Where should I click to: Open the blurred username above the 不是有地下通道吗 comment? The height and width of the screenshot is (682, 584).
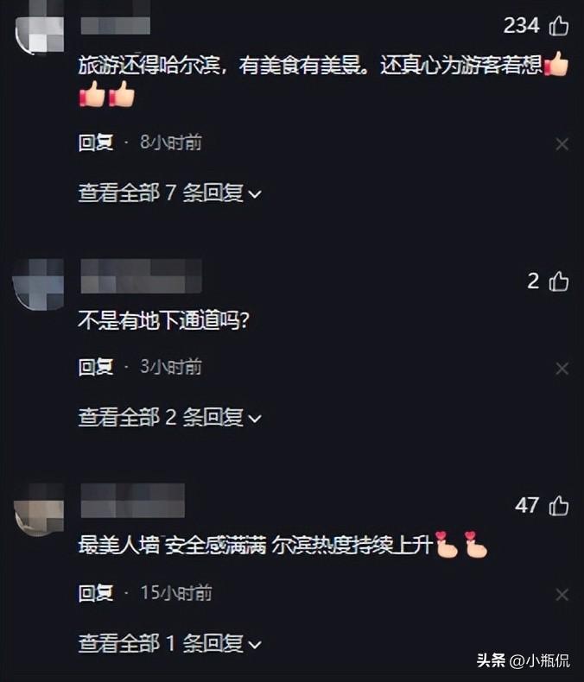141,275
